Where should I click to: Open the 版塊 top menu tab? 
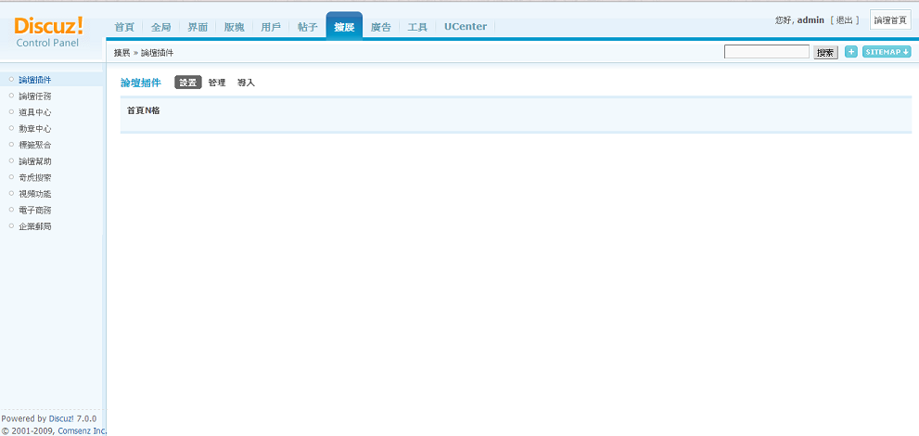point(234,27)
